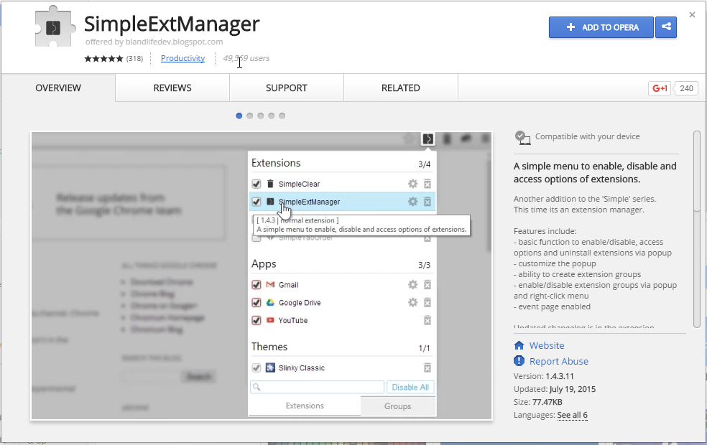This screenshot has height=445, width=707.
Task: Select the third screenshot carousel dot
Action: (x=261, y=116)
